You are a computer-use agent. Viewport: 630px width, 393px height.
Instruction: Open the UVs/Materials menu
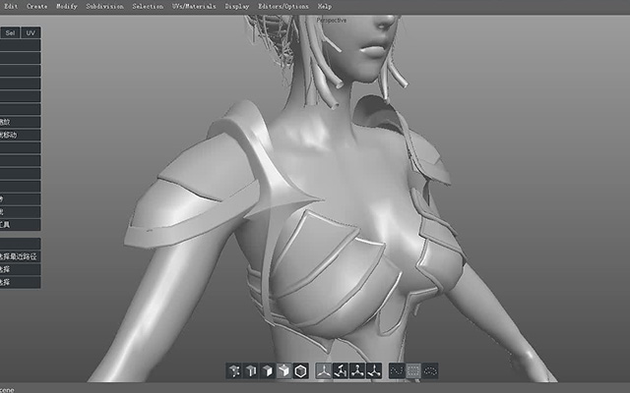coord(194,7)
